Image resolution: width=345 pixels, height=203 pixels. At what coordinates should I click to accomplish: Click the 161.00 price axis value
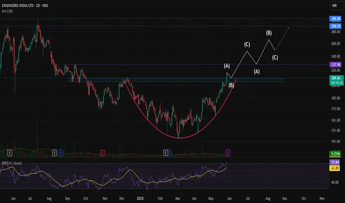335,120
